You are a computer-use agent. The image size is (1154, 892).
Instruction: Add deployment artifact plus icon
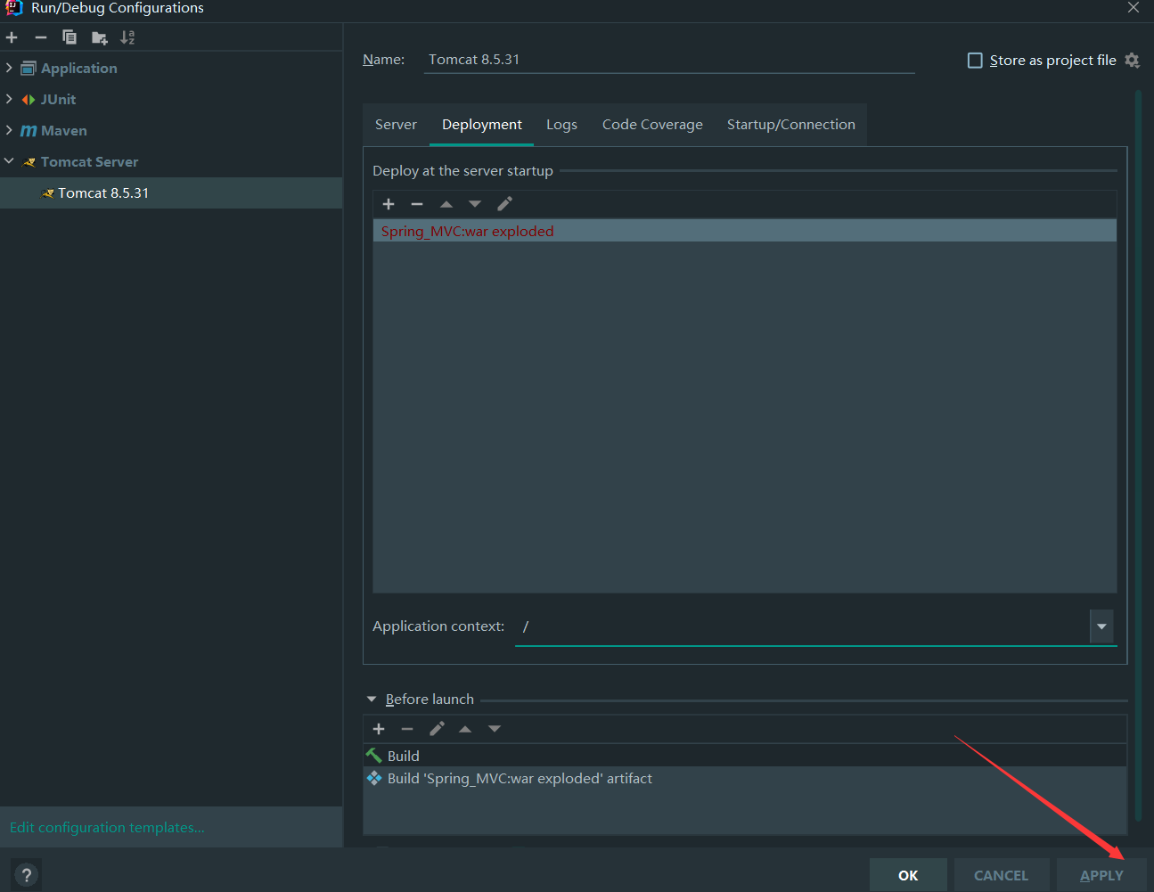click(389, 204)
